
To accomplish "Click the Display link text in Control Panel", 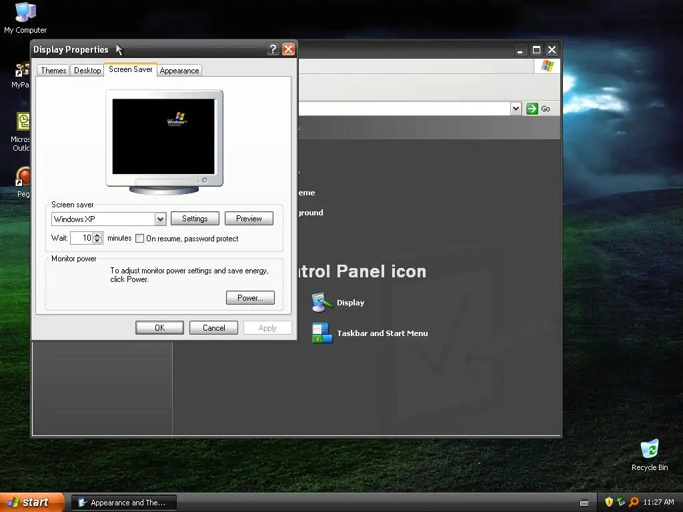I will click(350, 303).
